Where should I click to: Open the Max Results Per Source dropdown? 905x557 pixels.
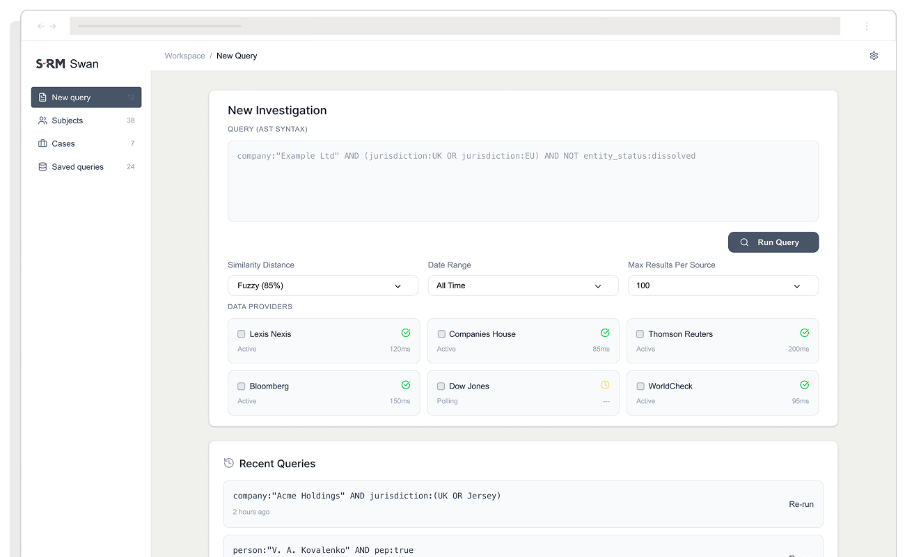[723, 285]
